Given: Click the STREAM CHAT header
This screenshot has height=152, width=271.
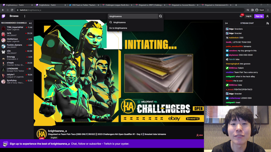Looking at the screenshot, I should point(247,23).
